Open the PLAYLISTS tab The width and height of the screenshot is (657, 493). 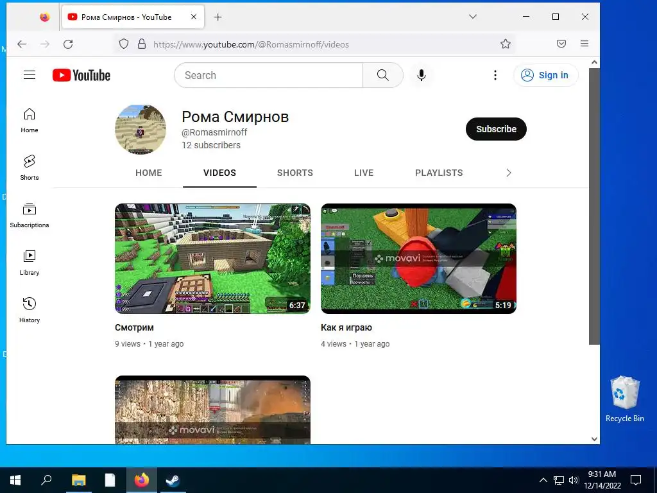439,173
